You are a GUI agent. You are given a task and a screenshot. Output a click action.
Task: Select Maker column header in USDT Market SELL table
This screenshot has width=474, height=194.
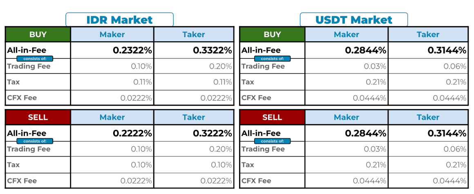click(347, 118)
